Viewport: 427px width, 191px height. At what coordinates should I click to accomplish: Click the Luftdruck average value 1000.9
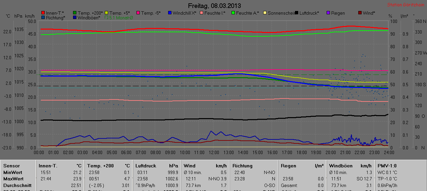[171, 185]
